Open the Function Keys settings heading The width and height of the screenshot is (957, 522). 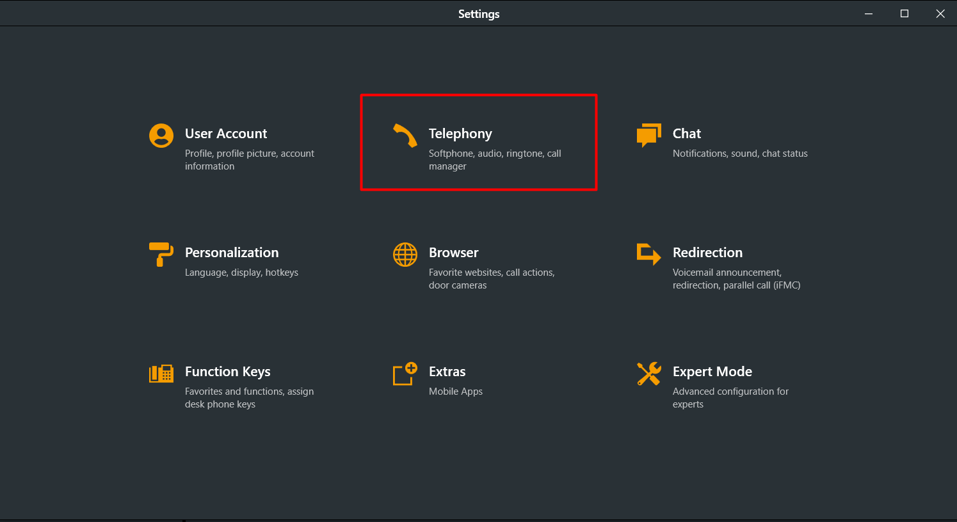pos(228,372)
